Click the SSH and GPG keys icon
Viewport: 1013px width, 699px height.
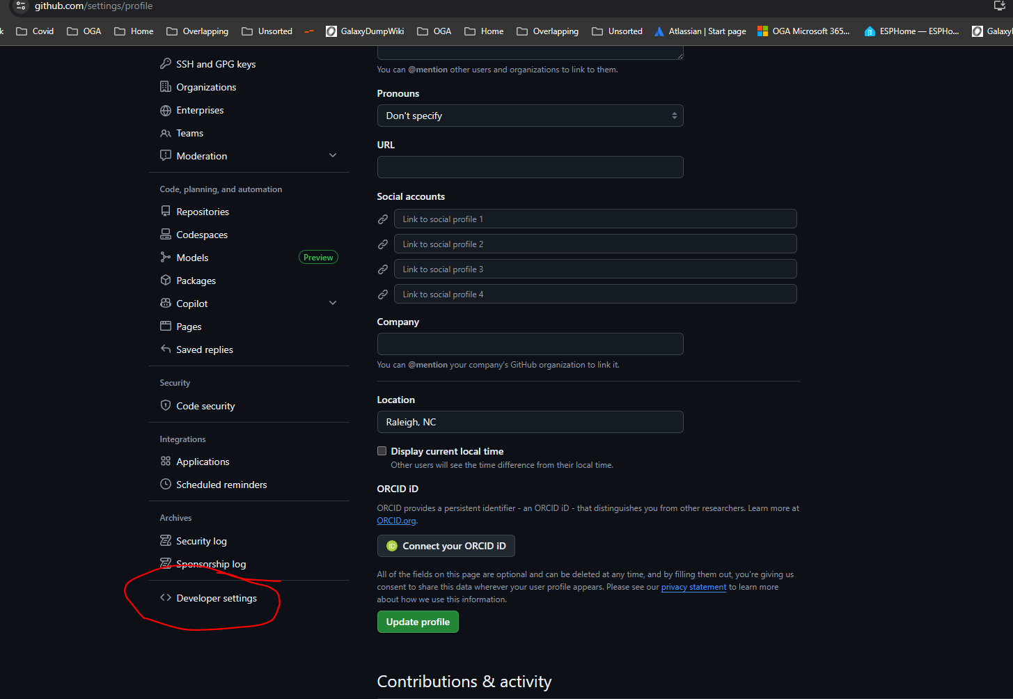click(166, 64)
